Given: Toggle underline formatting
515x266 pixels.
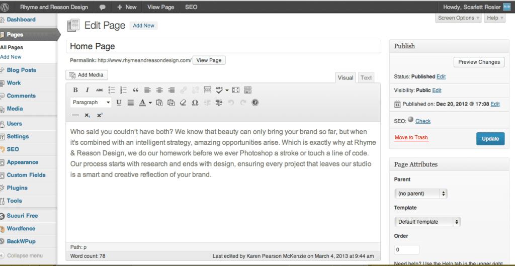Looking at the screenshot, I should point(119,103).
